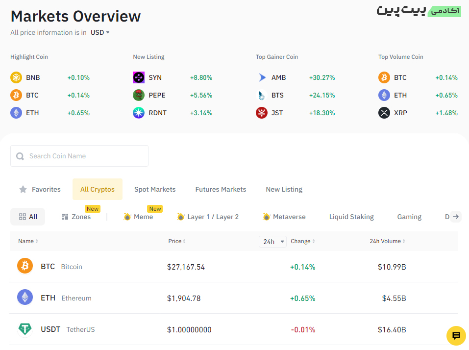Click the TetherUS logo in the table row

(25, 329)
